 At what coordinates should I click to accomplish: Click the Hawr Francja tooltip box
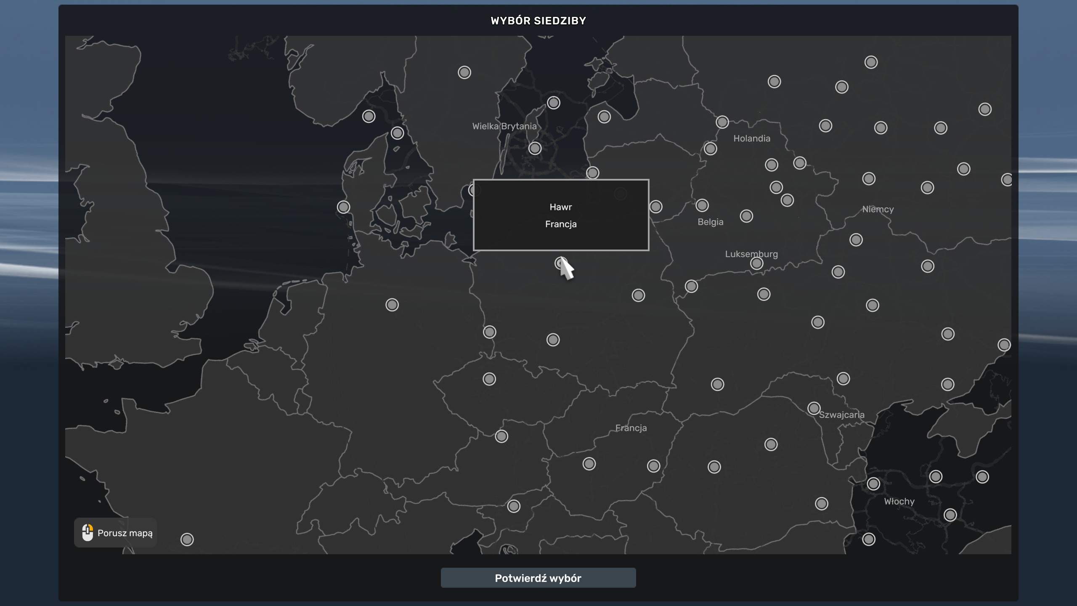[x=561, y=215]
